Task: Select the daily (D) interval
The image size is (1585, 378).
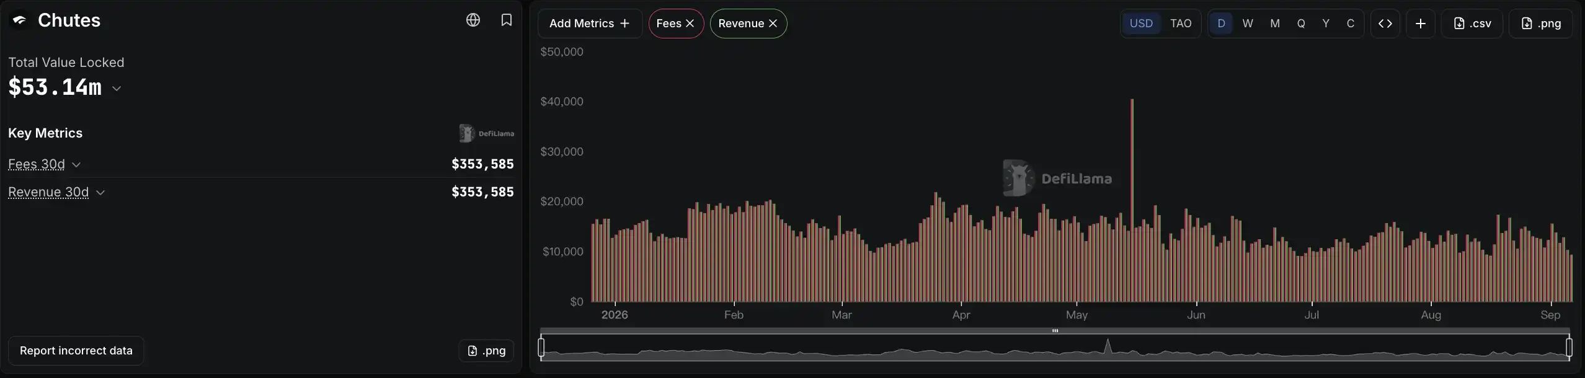Action: [x=1221, y=24]
